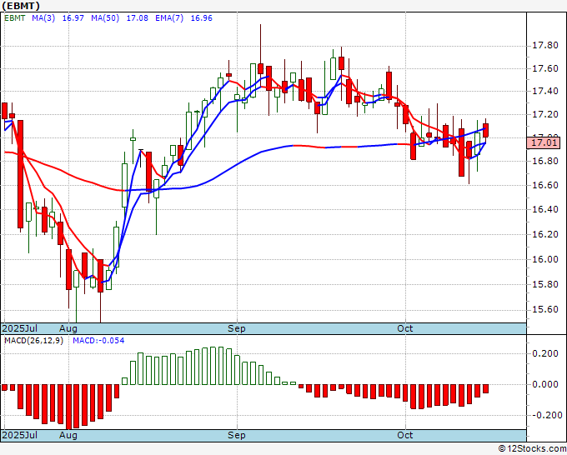Click the 17.40 price axis label
The width and height of the screenshot is (567, 455).
coord(545,91)
